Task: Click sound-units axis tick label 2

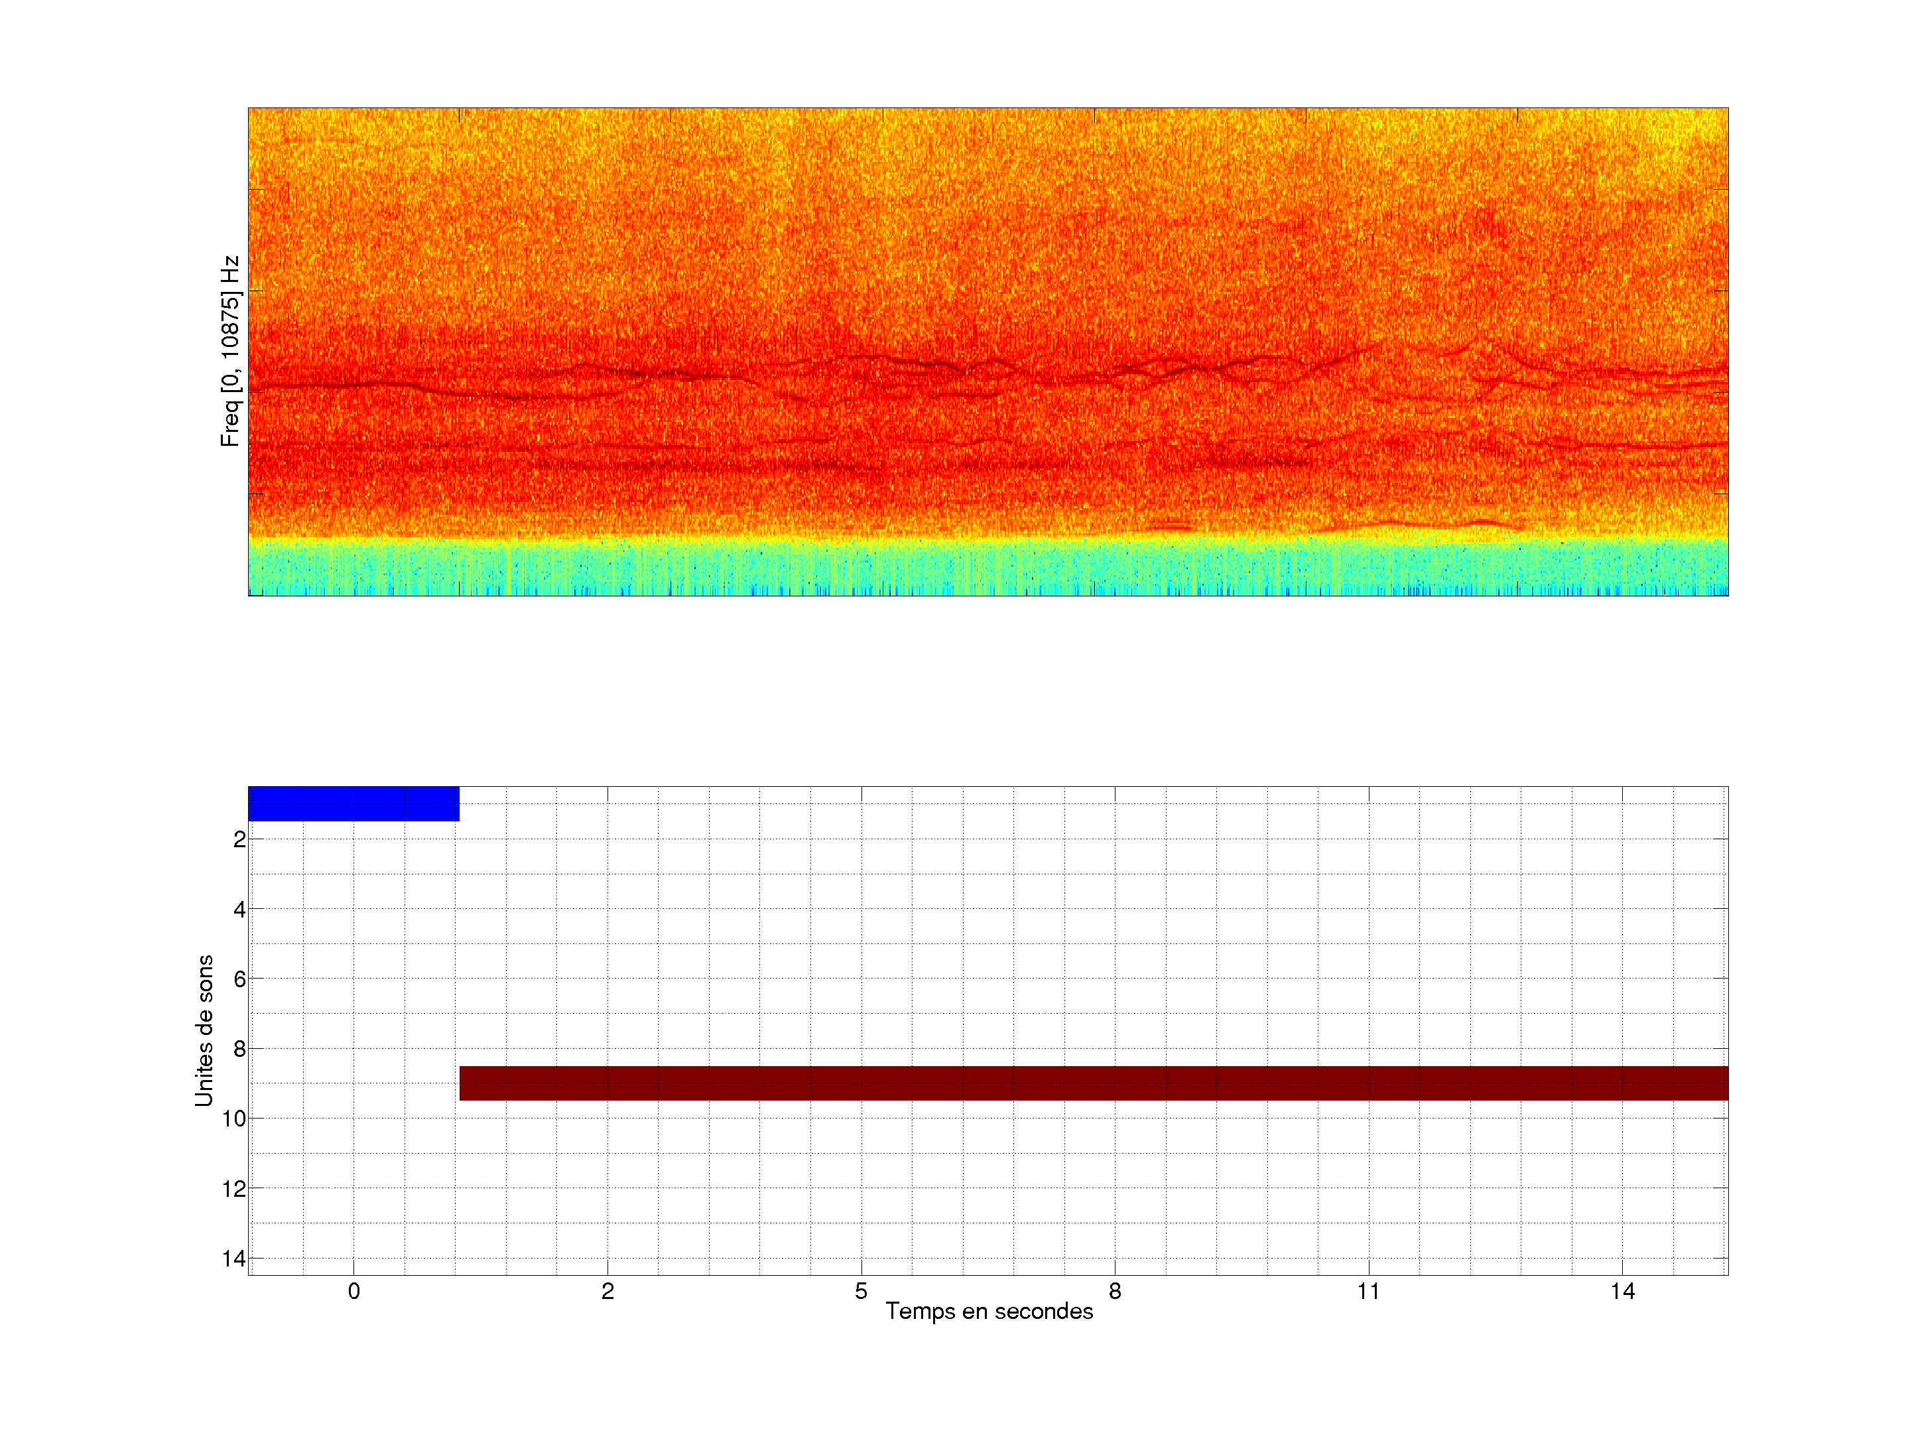Action: [239, 840]
